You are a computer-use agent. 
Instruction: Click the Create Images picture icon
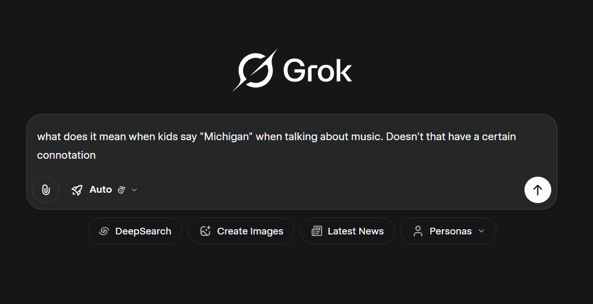pyautogui.click(x=206, y=231)
